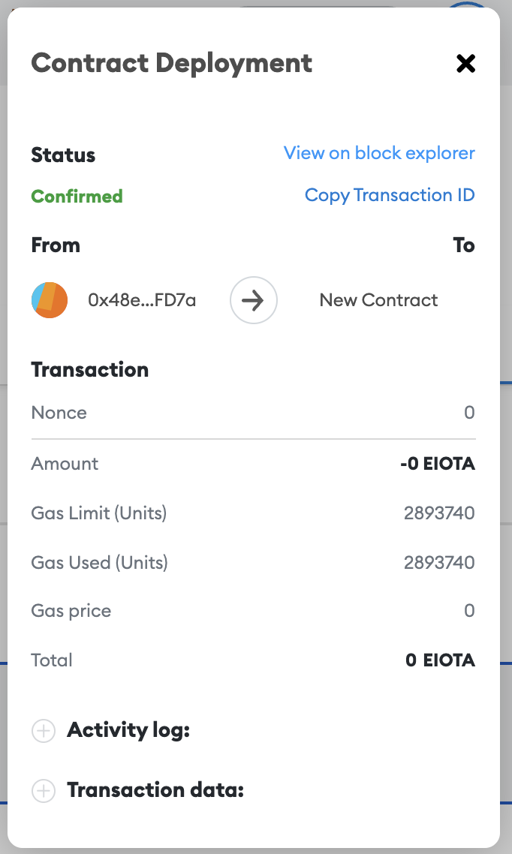
Task: Click the circled arrow between From and To
Action: point(253,300)
